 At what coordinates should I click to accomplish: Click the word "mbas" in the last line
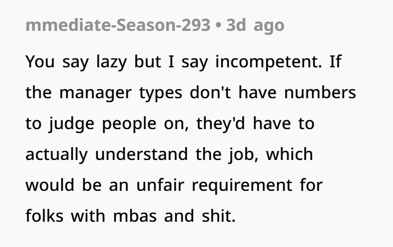pos(135,216)
